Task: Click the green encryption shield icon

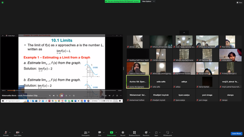Action: [3, 3]
